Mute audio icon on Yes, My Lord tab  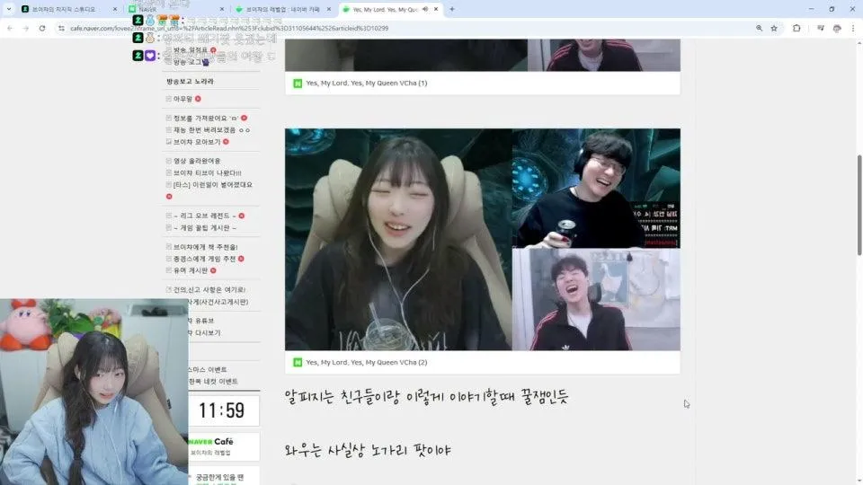425,9
